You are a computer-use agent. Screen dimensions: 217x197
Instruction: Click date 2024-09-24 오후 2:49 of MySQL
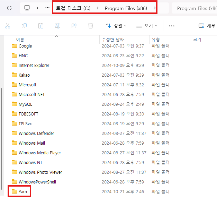[x=123, y=104]
